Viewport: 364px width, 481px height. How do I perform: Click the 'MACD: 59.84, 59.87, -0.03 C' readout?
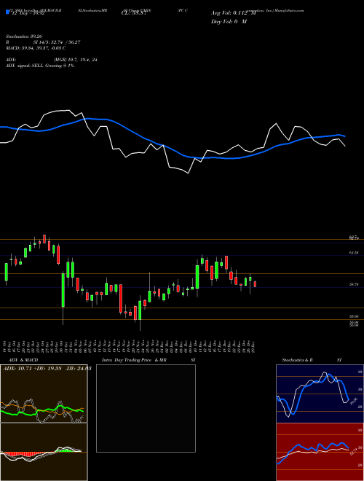tap(36, 48)
